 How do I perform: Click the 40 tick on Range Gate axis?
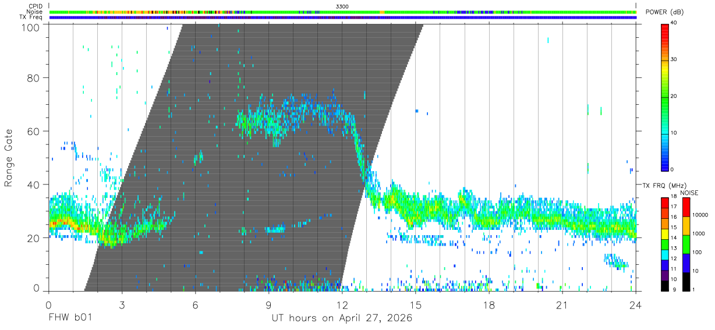tap(34, 184)
